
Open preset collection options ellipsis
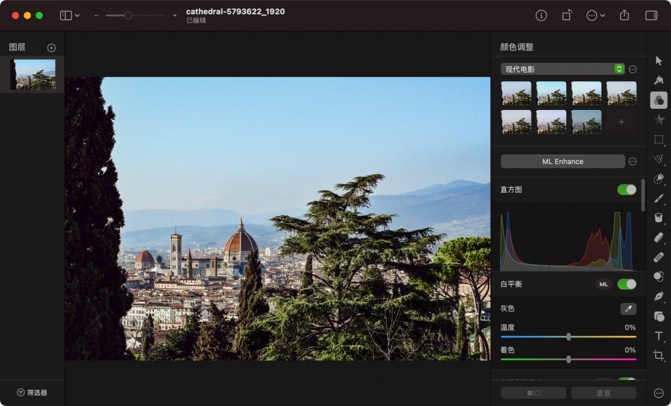click(632, 69)
